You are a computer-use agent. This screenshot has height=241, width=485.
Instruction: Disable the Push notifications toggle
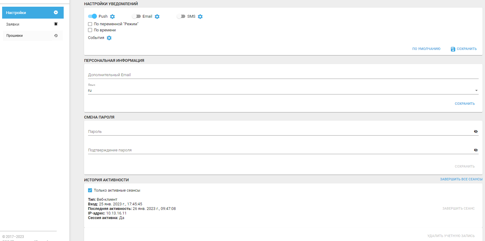pyautogui.click(x=92, y=16)
